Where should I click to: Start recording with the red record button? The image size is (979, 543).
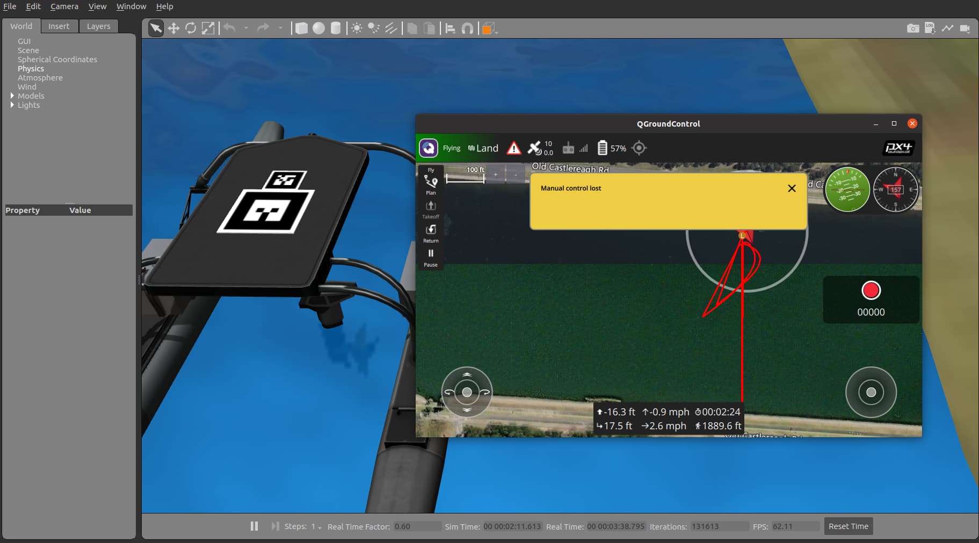(x=871, y=290)
